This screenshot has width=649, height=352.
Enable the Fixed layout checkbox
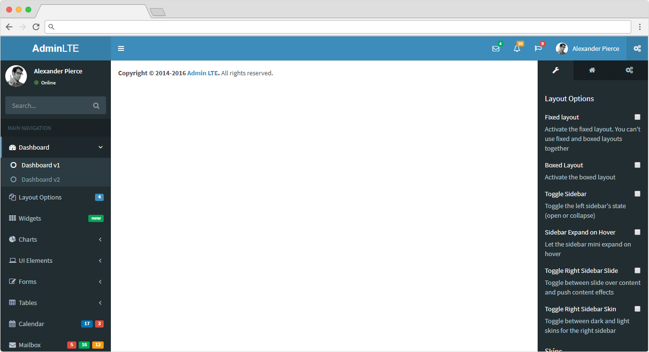637,117
